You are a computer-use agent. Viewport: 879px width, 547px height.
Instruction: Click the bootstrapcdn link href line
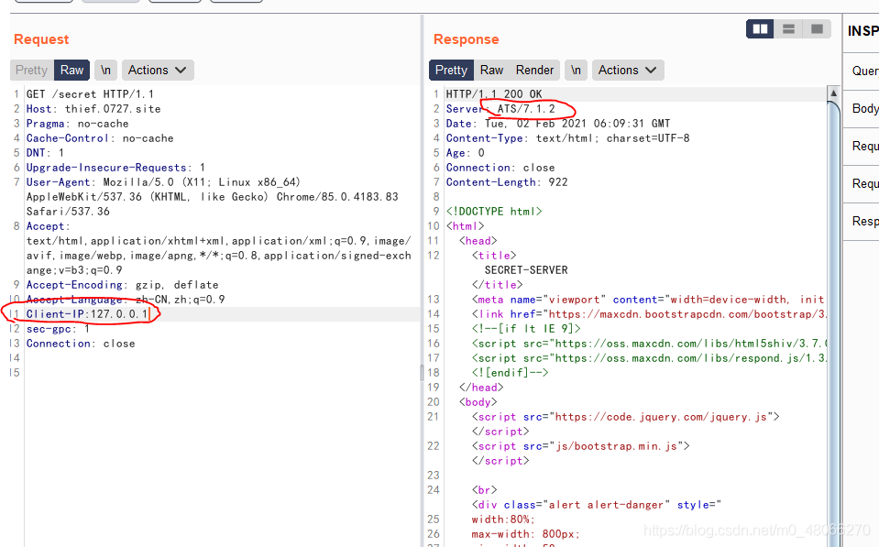pos(649,314)
